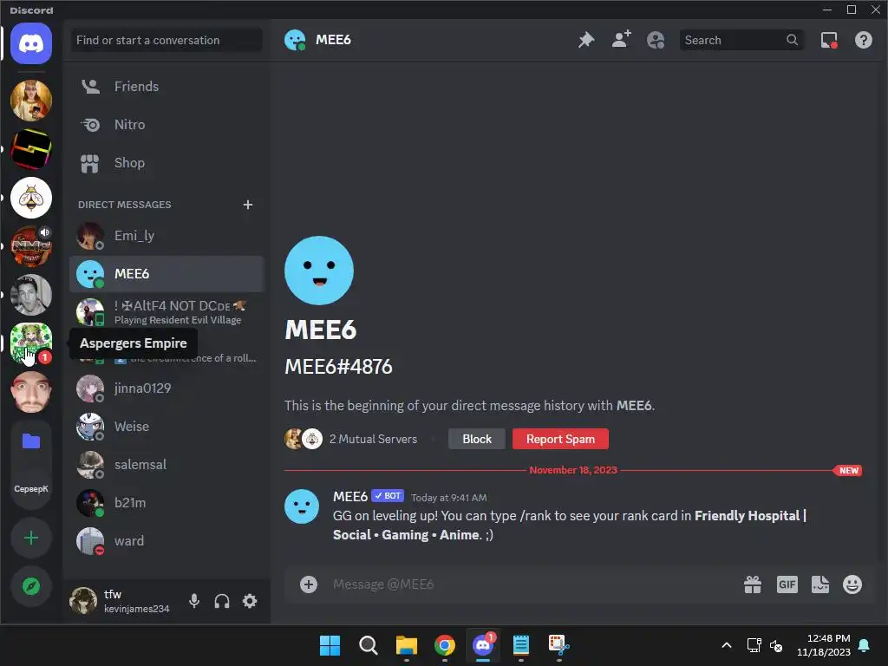The height and width of the screenshot is (666, 888).
Task: Open File Explorer from taskbar
Action: click(406, 645)
